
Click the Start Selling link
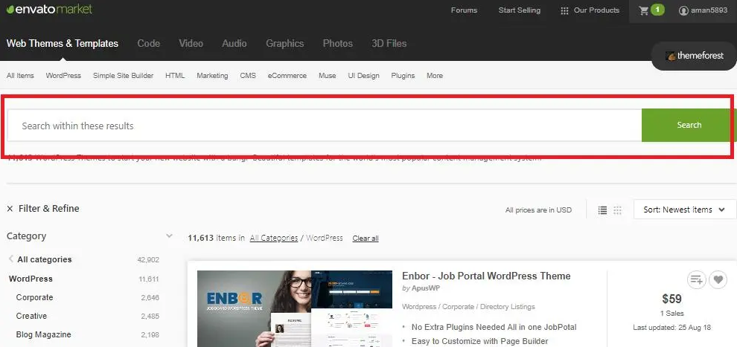pos(520,10)
